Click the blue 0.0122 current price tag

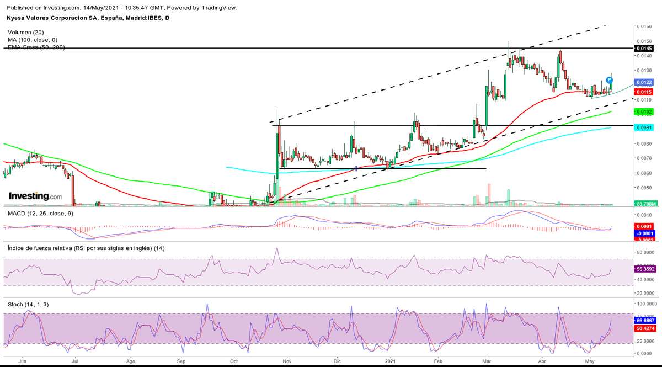[x=644, y=82]
